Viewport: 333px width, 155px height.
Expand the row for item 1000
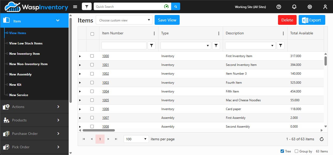click(80, 56)
